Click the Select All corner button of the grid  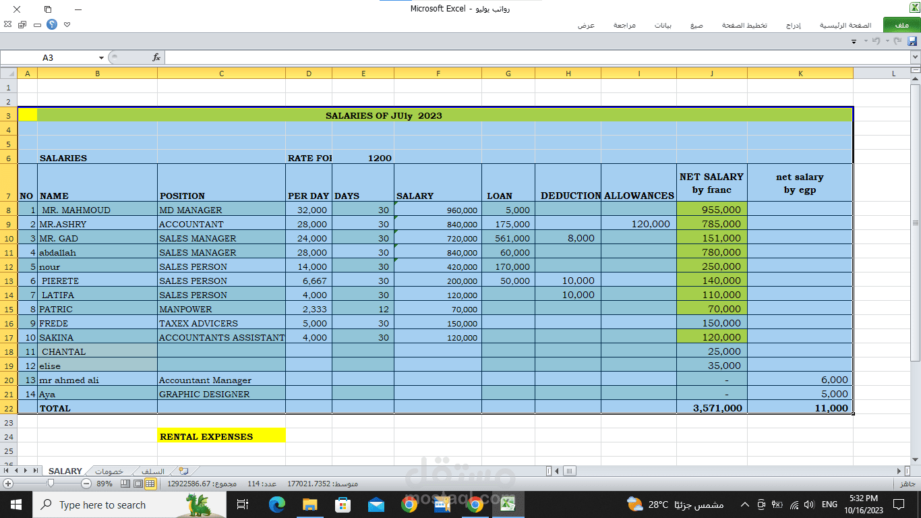tap(8, 73)
